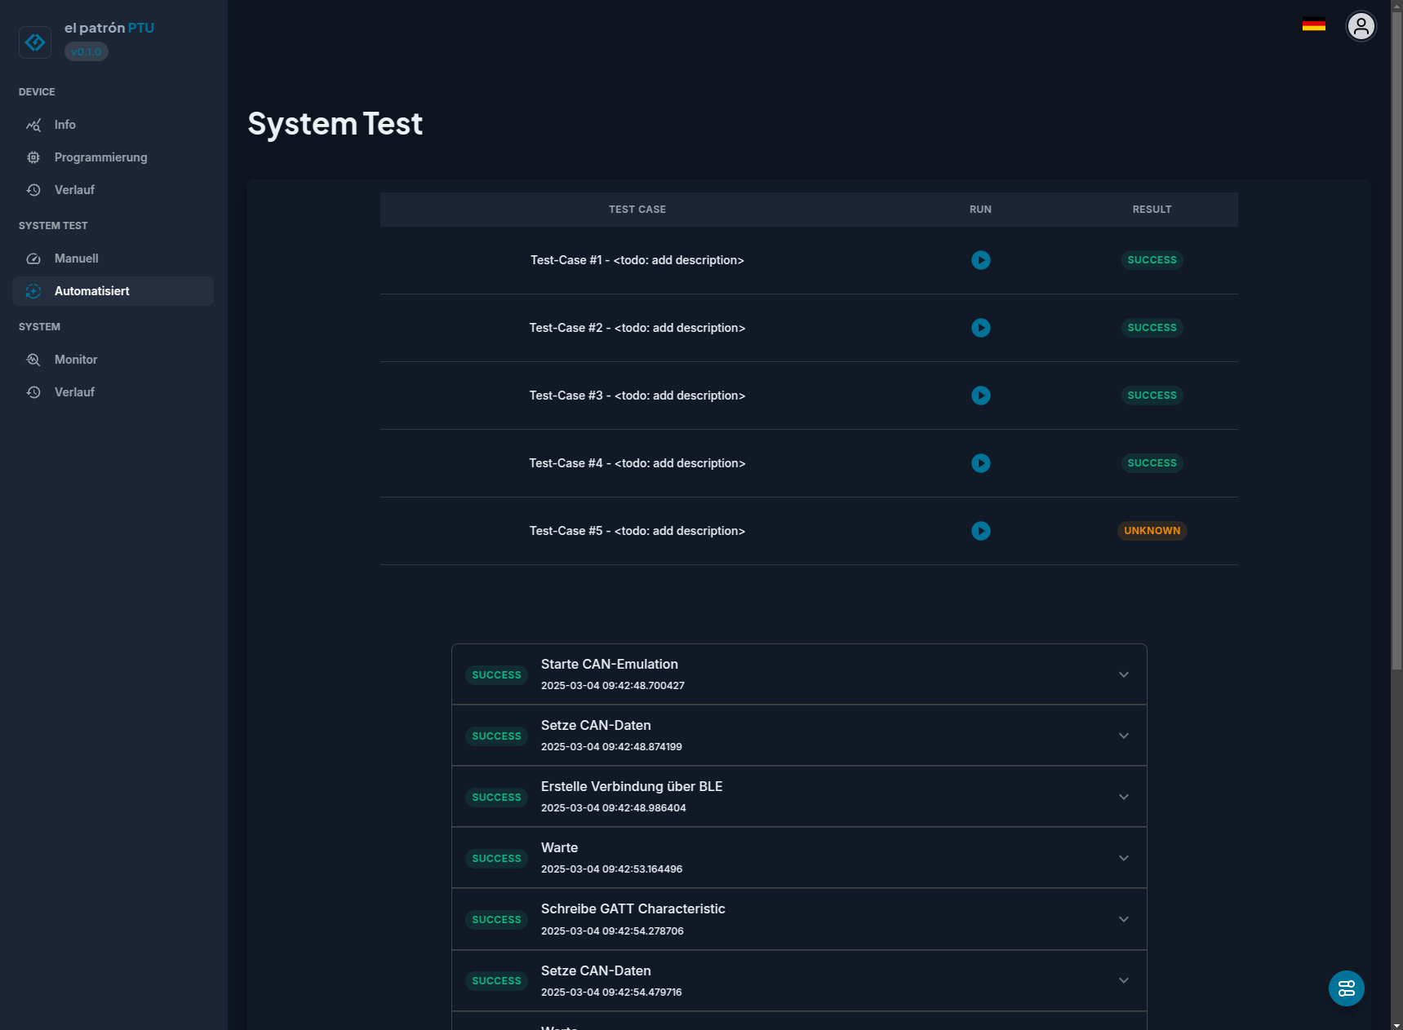Viewport: 1403px width, 1030px height.
Task: Click the scrollbar down arrow
Action: click(1396, 1025)
